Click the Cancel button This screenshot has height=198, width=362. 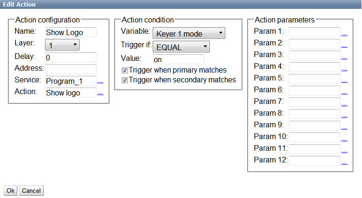31,191
